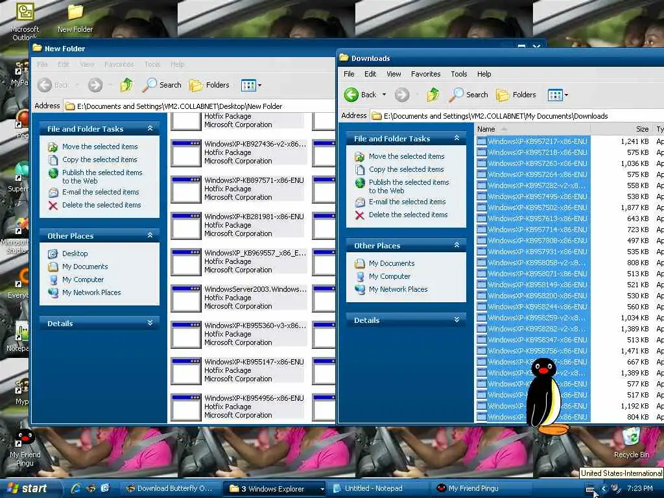Click the Start button

click(26, 488)
